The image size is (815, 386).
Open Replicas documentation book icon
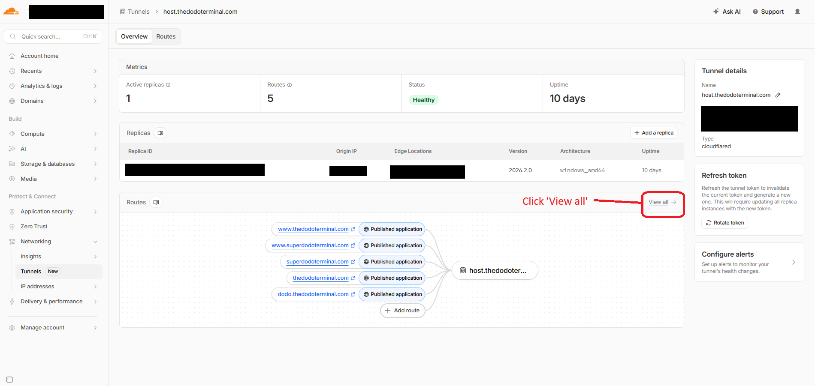(160, 133)
